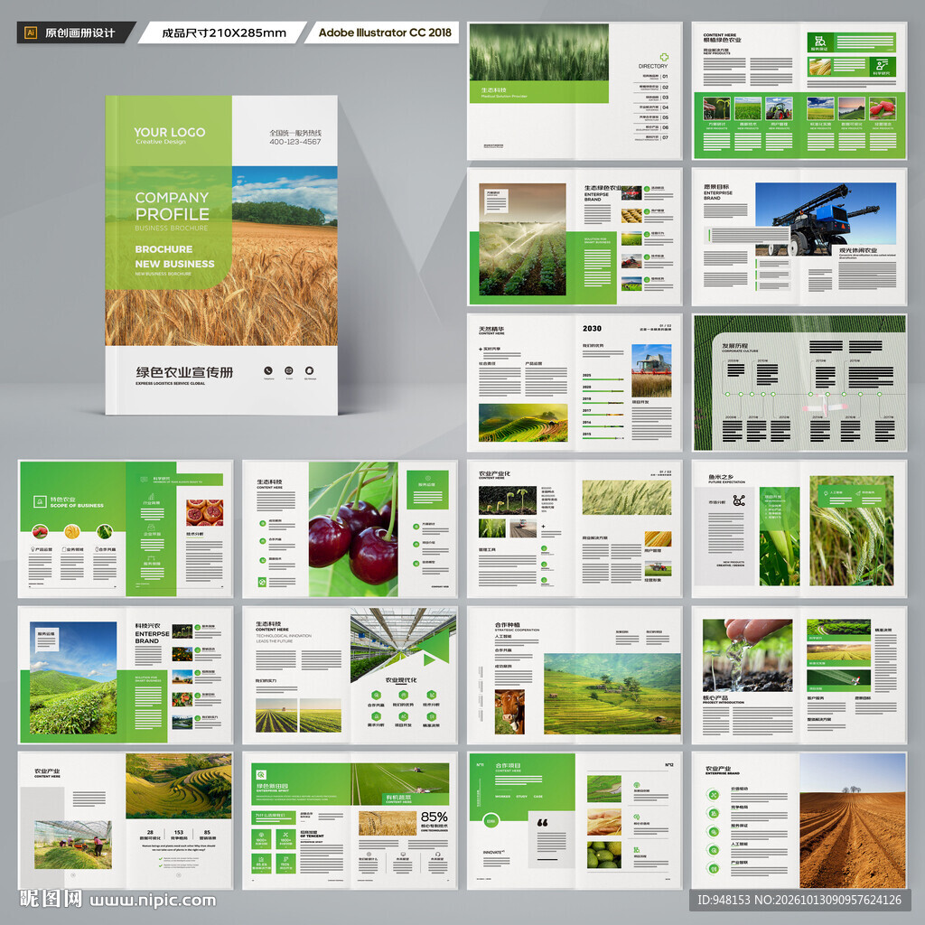Click the YOUR LOGO cover text
Image resolution: width=925 pixels, height=925 pixels.
[169, 132]
